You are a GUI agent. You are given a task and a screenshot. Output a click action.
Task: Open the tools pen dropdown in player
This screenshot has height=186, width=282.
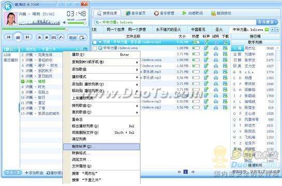[x=62, y=37]
